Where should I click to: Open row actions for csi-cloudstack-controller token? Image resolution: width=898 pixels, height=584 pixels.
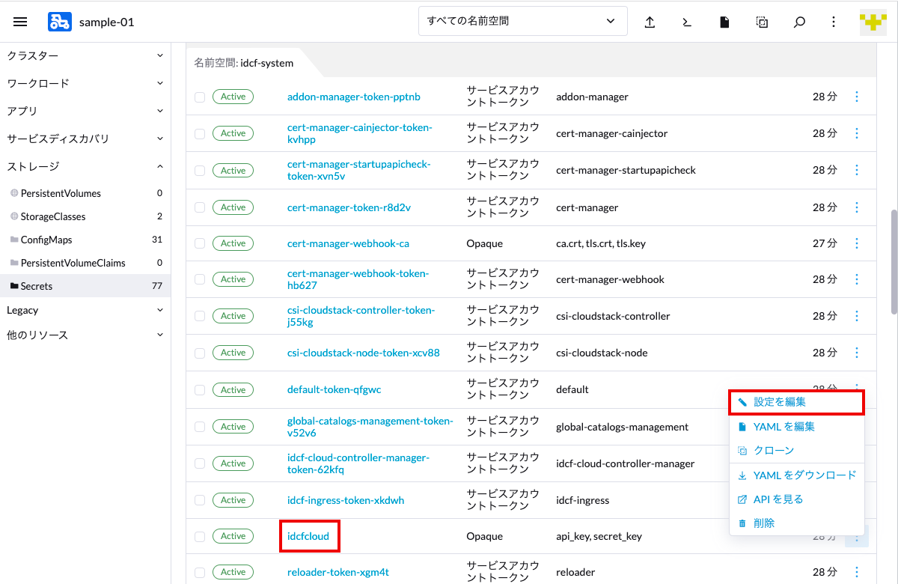point(857,316)
